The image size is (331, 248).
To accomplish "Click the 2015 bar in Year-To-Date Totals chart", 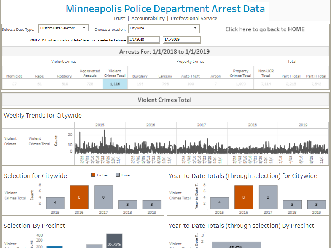I will coord(220,203).
